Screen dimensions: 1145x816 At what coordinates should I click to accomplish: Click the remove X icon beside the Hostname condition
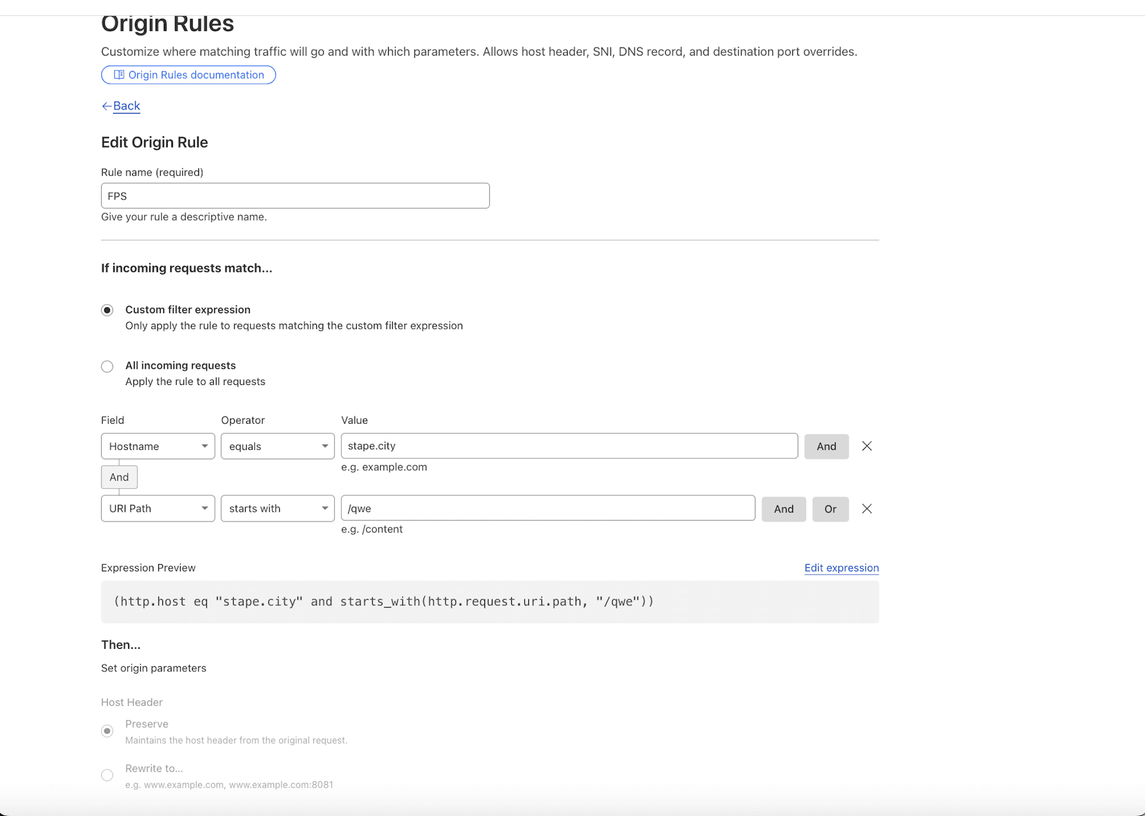(867, 445)
